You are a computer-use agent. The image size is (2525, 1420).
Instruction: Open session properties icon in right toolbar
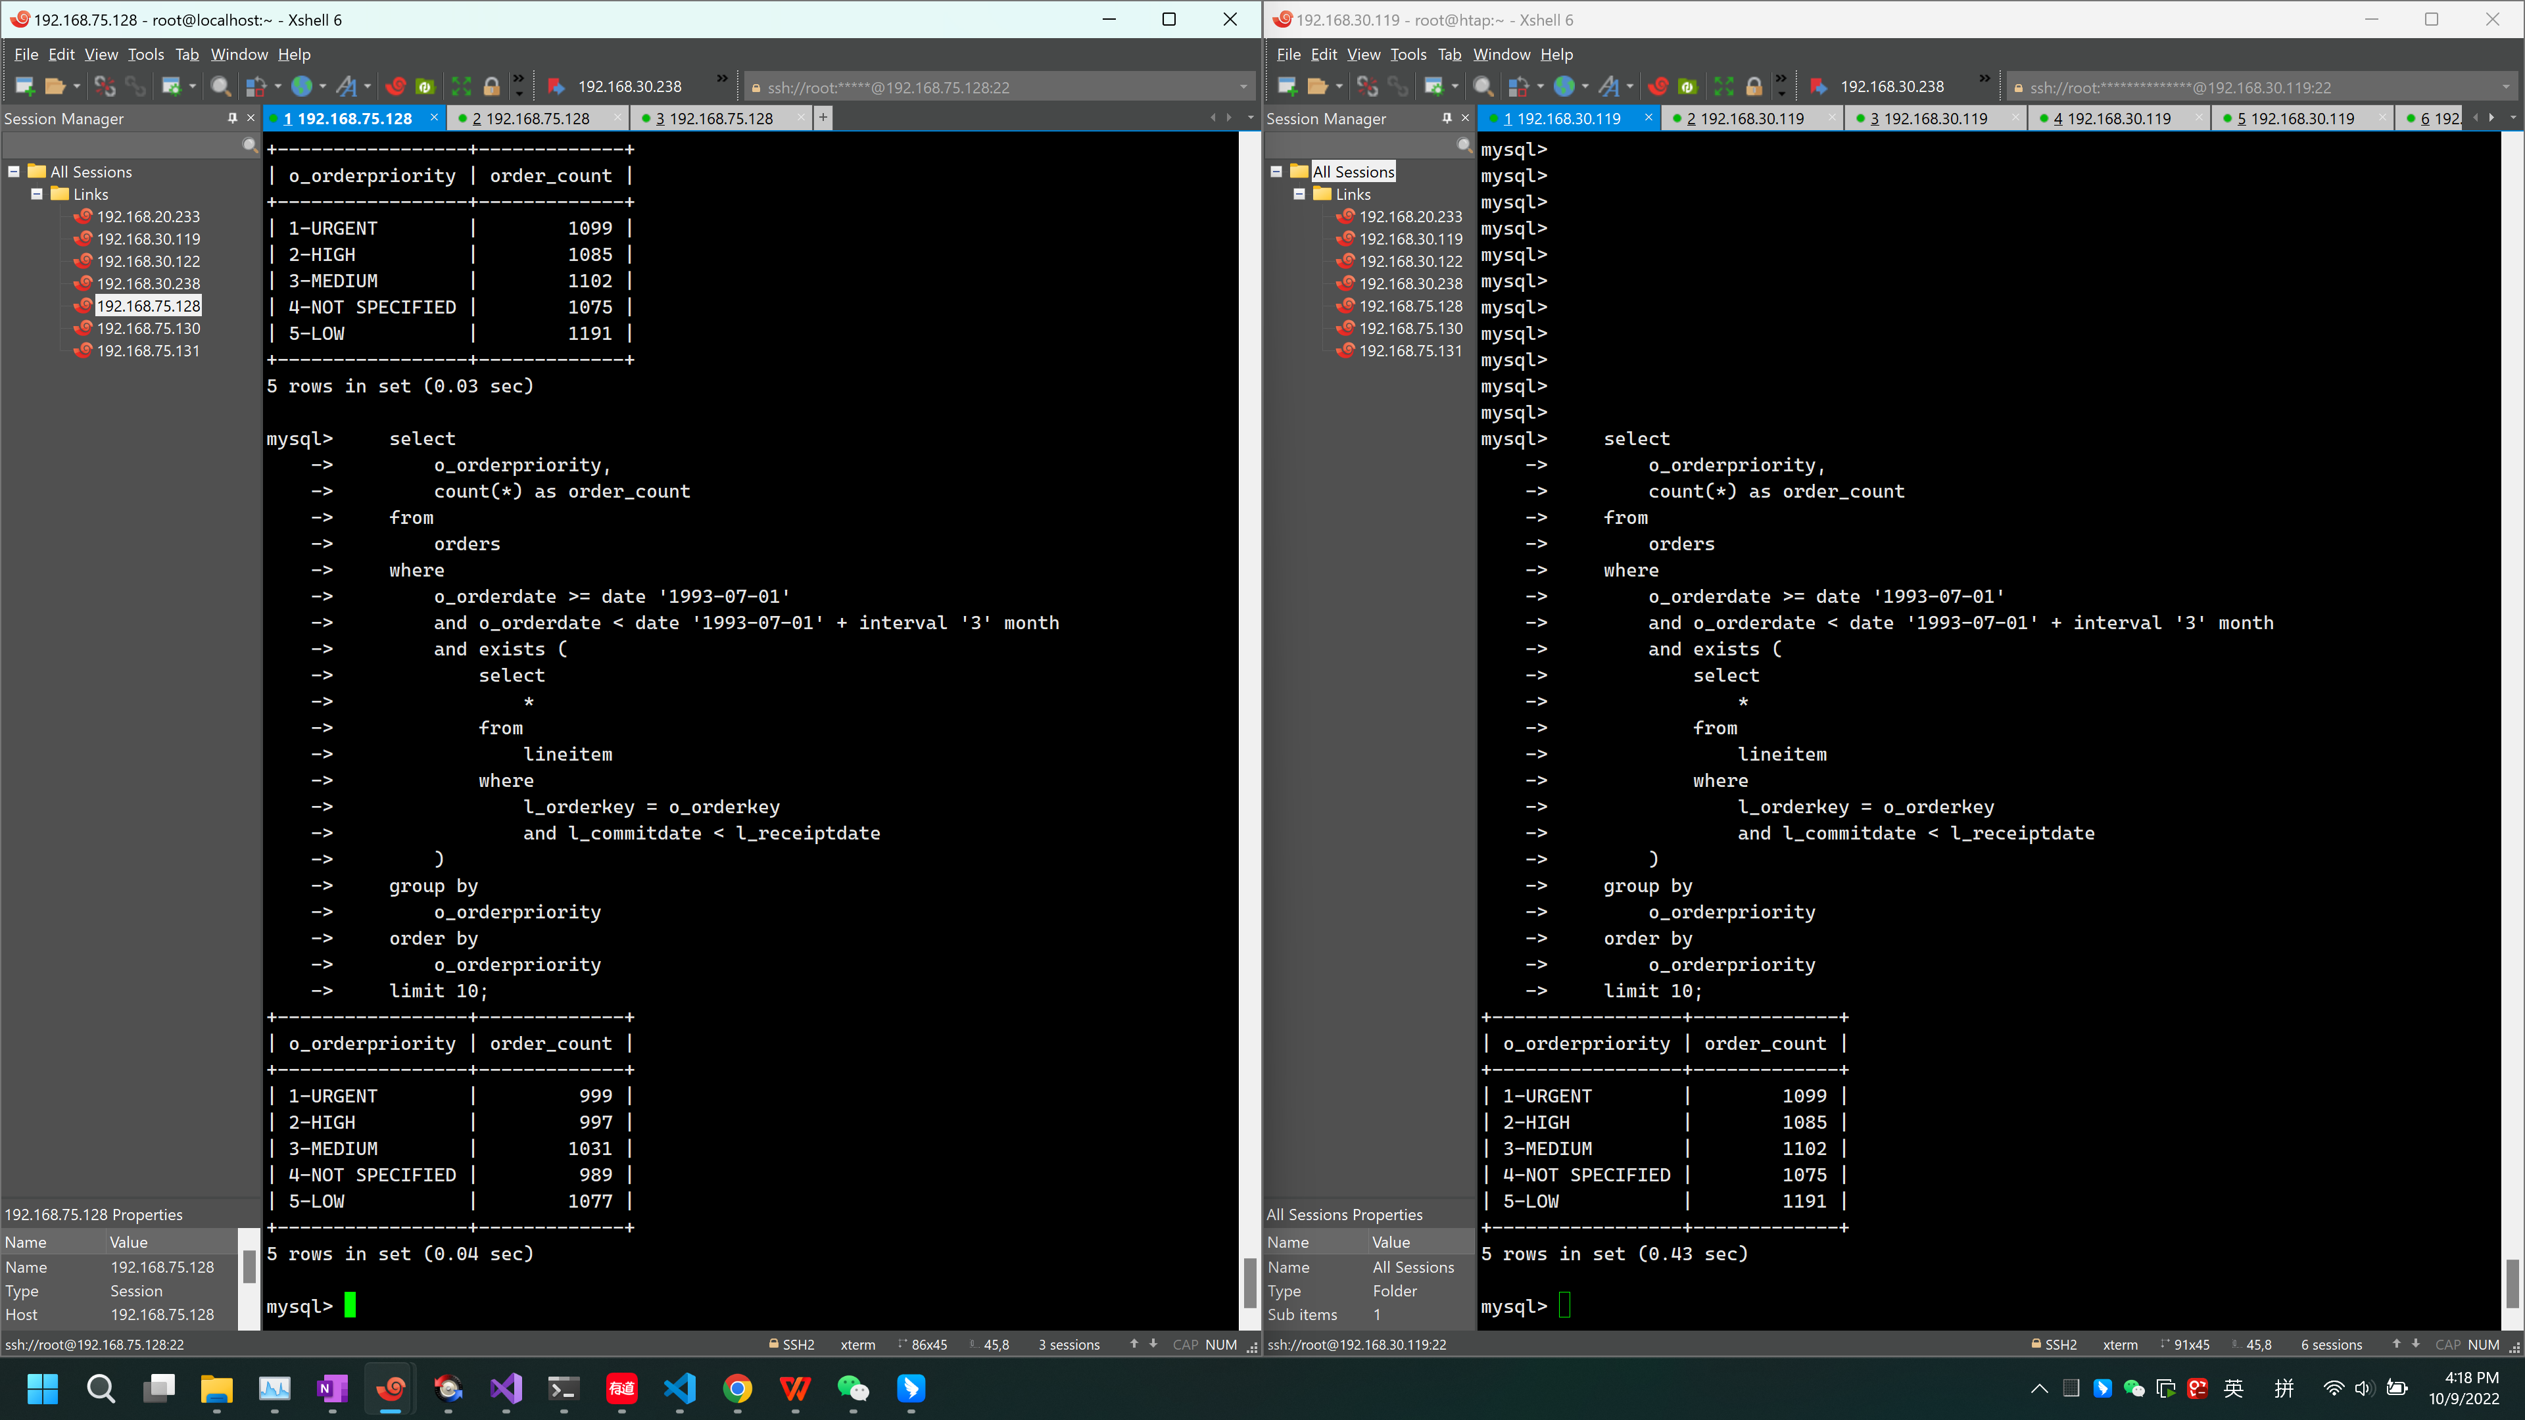point(1434,87)
